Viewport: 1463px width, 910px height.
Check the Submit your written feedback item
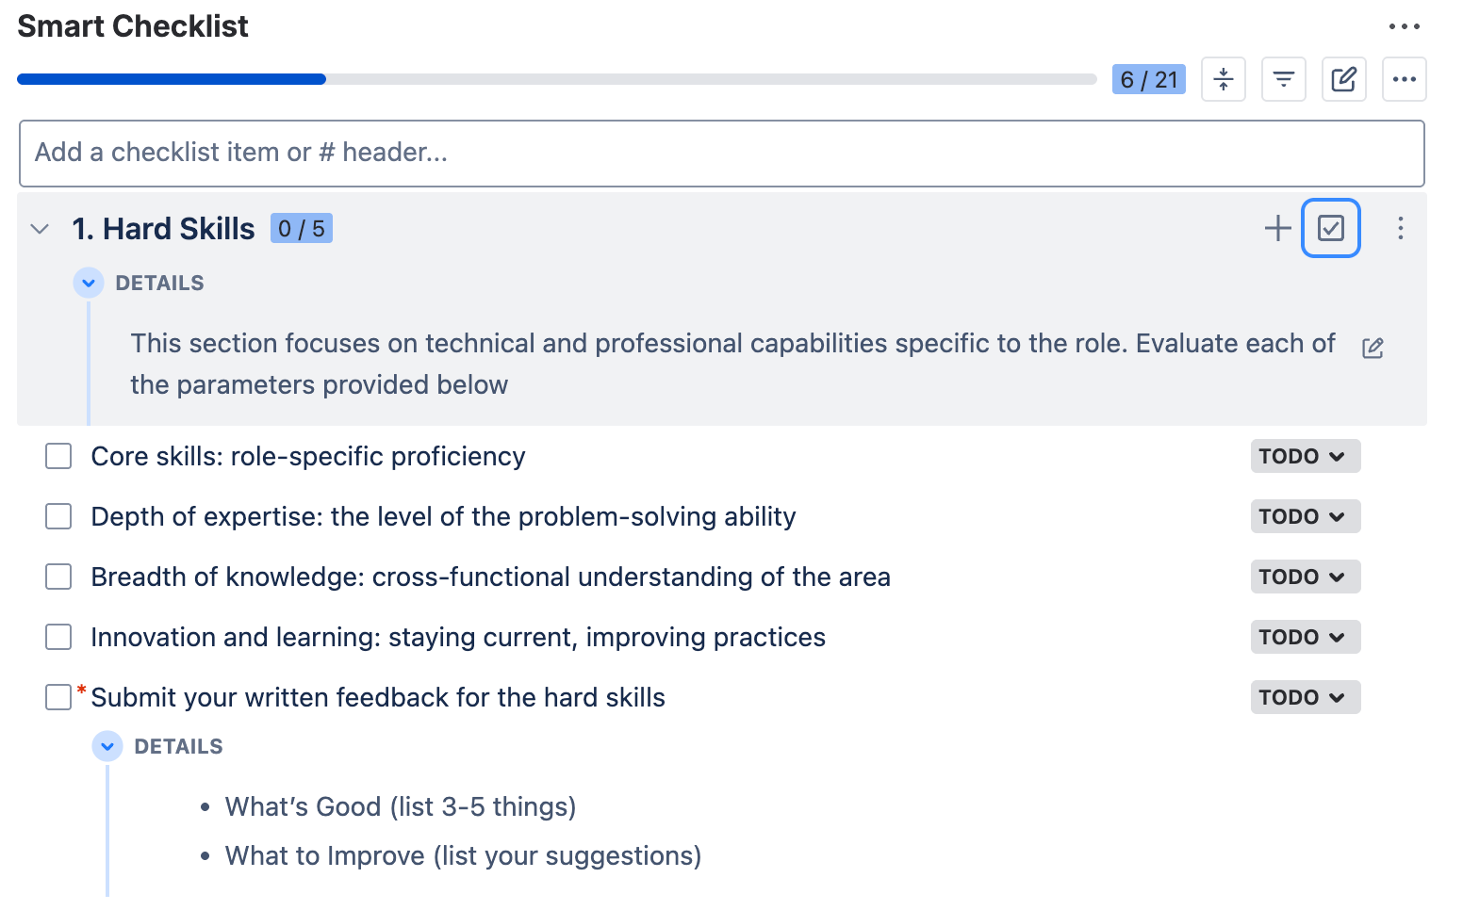click(58, 697)
